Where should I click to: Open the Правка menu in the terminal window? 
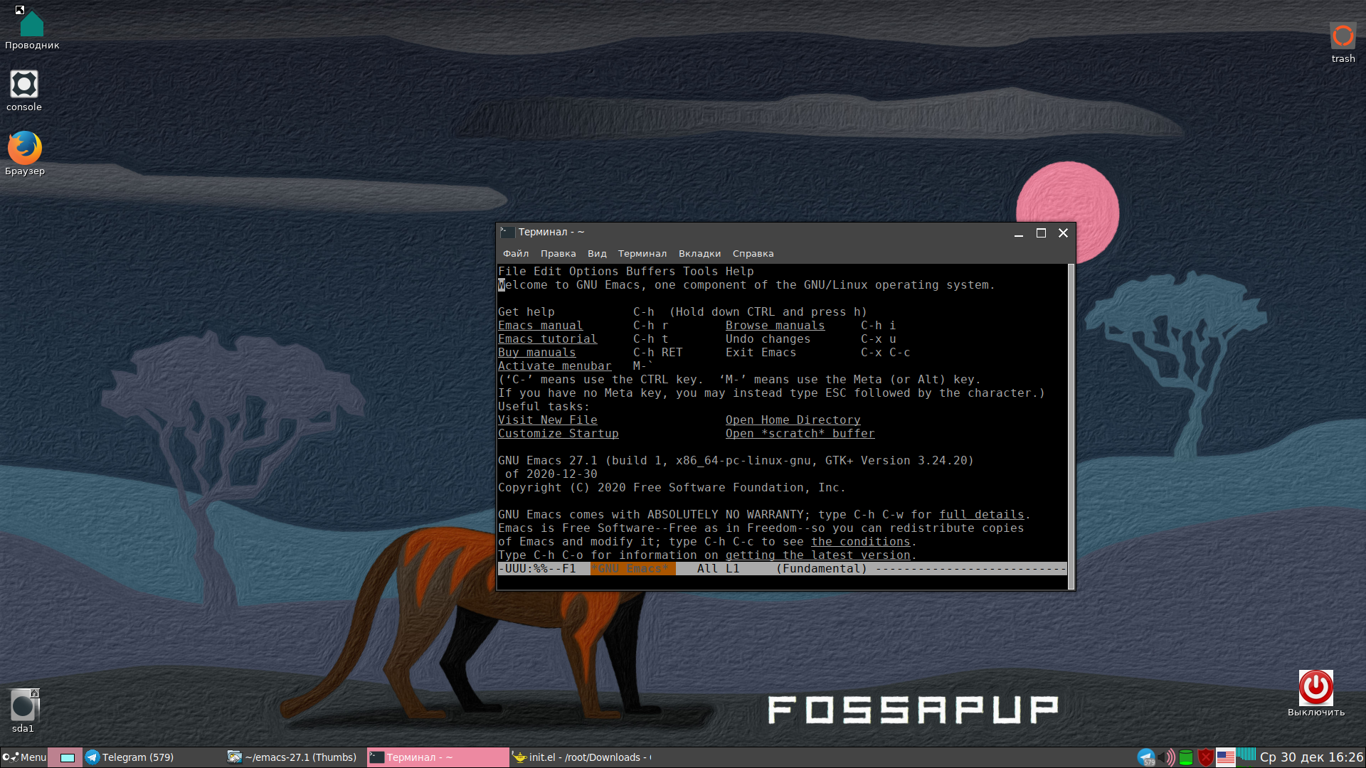[x=558, y=254]
